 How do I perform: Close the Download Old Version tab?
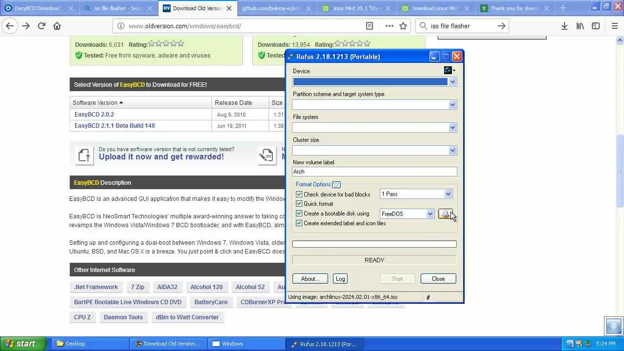click(229, 8)
